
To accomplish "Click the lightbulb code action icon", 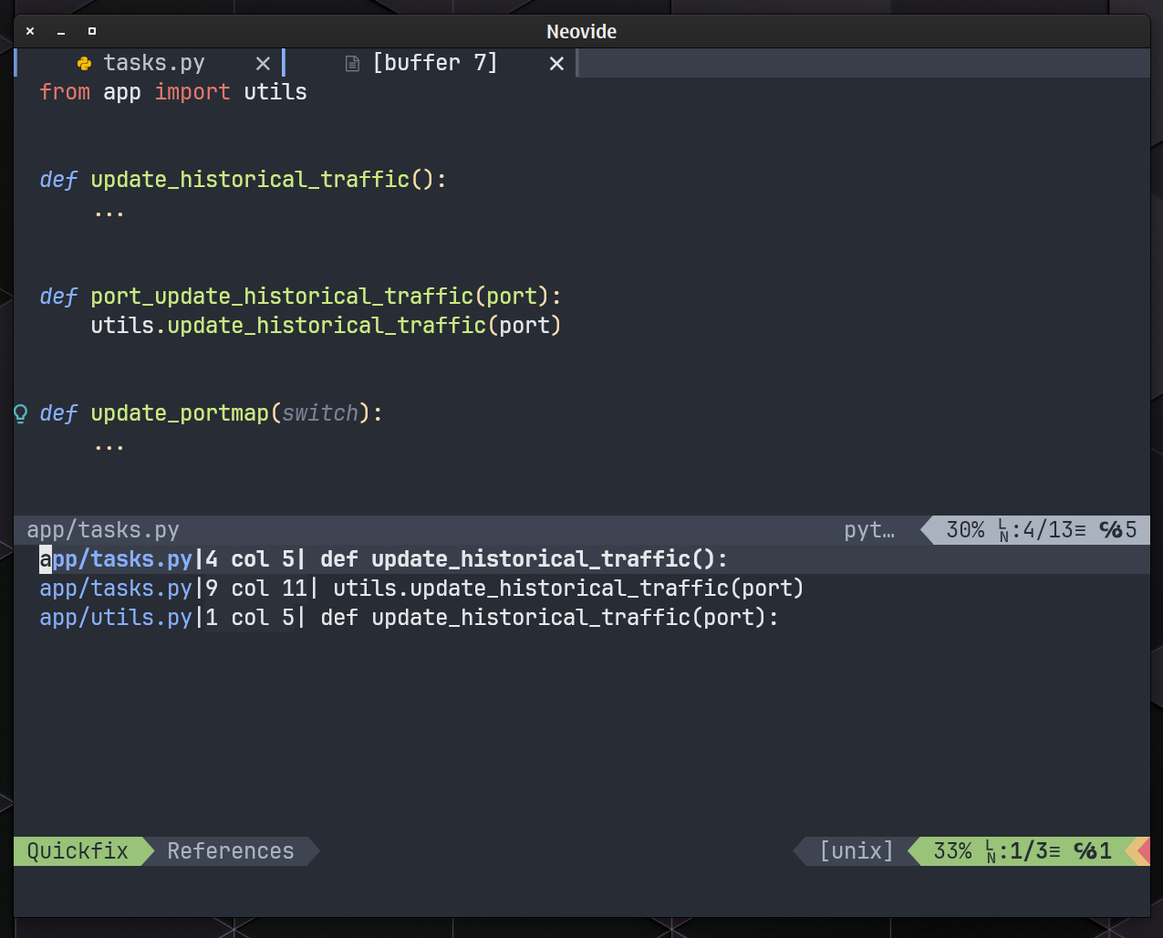I will 21,413.
